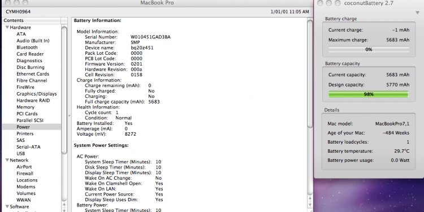This screenshot has height=212, width=424.
Task: Click the Current charge -1 mAh value
Action: pos(400,30)
